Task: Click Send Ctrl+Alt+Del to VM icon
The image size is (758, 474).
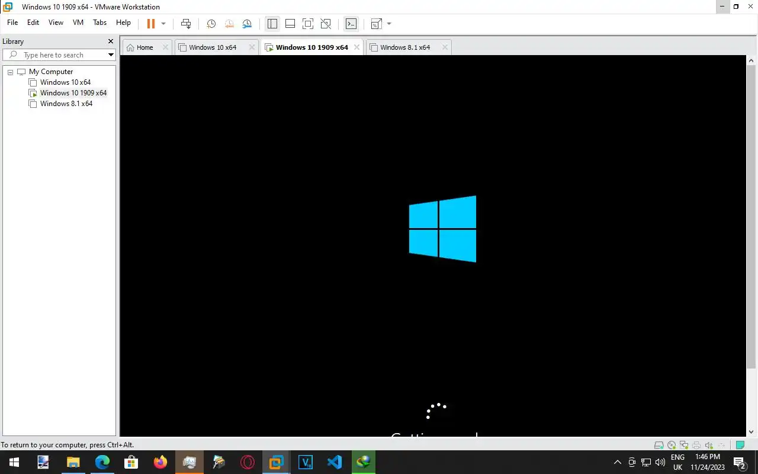Action: [x=186, y=24]
